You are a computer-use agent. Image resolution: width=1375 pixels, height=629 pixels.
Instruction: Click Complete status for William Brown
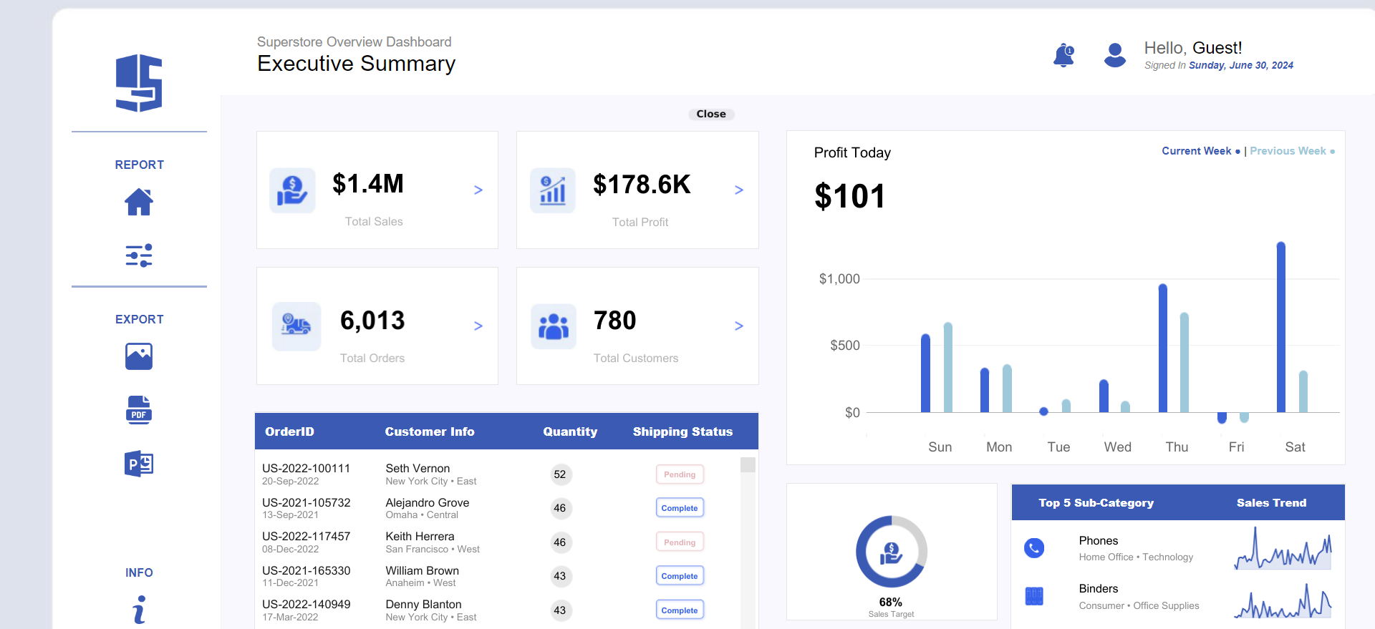click(x=680, y=576)
